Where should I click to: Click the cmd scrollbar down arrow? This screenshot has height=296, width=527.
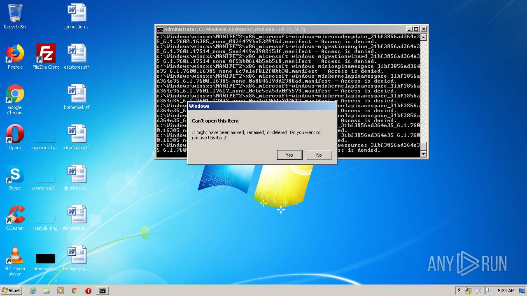pyautogui.click(x=423, y=154)
